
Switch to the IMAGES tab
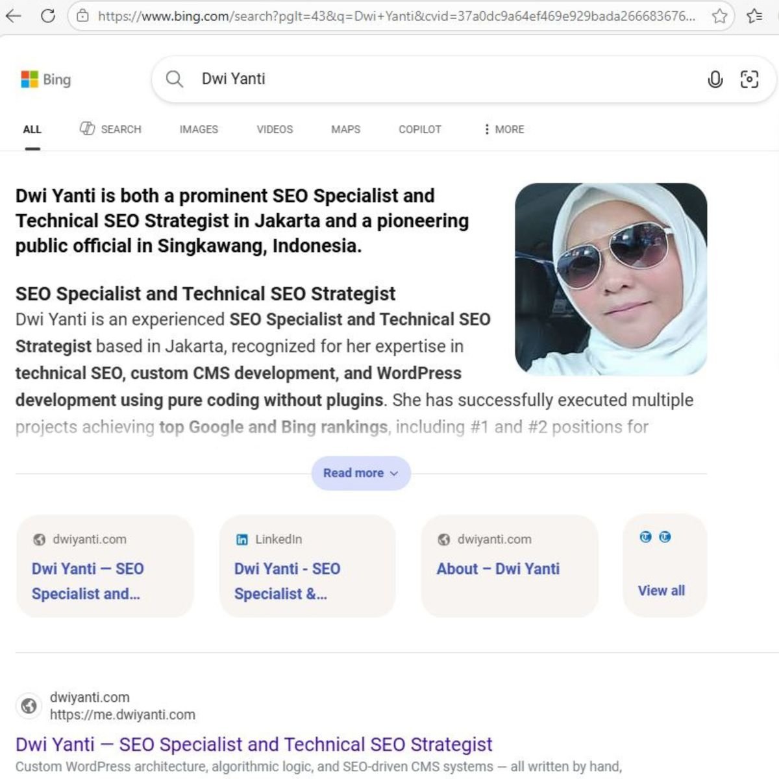click(x=198, y=129)
